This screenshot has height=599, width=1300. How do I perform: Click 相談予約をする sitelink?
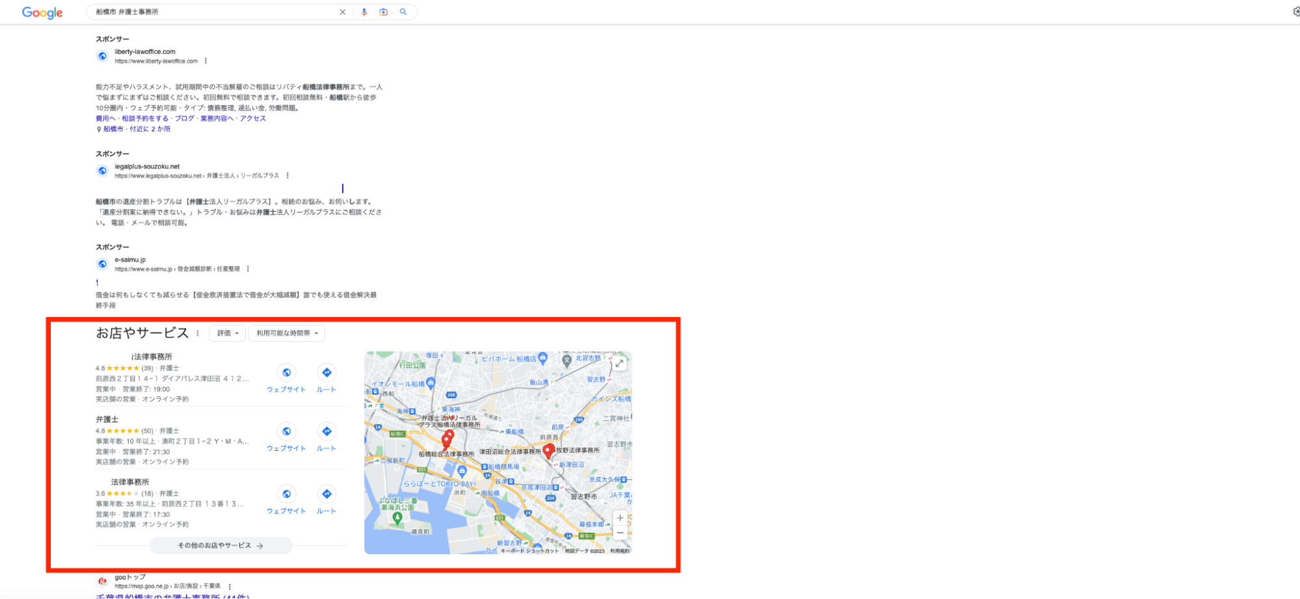pos(145,118)
